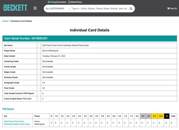Click the Card Serial Number header bar

89,38
